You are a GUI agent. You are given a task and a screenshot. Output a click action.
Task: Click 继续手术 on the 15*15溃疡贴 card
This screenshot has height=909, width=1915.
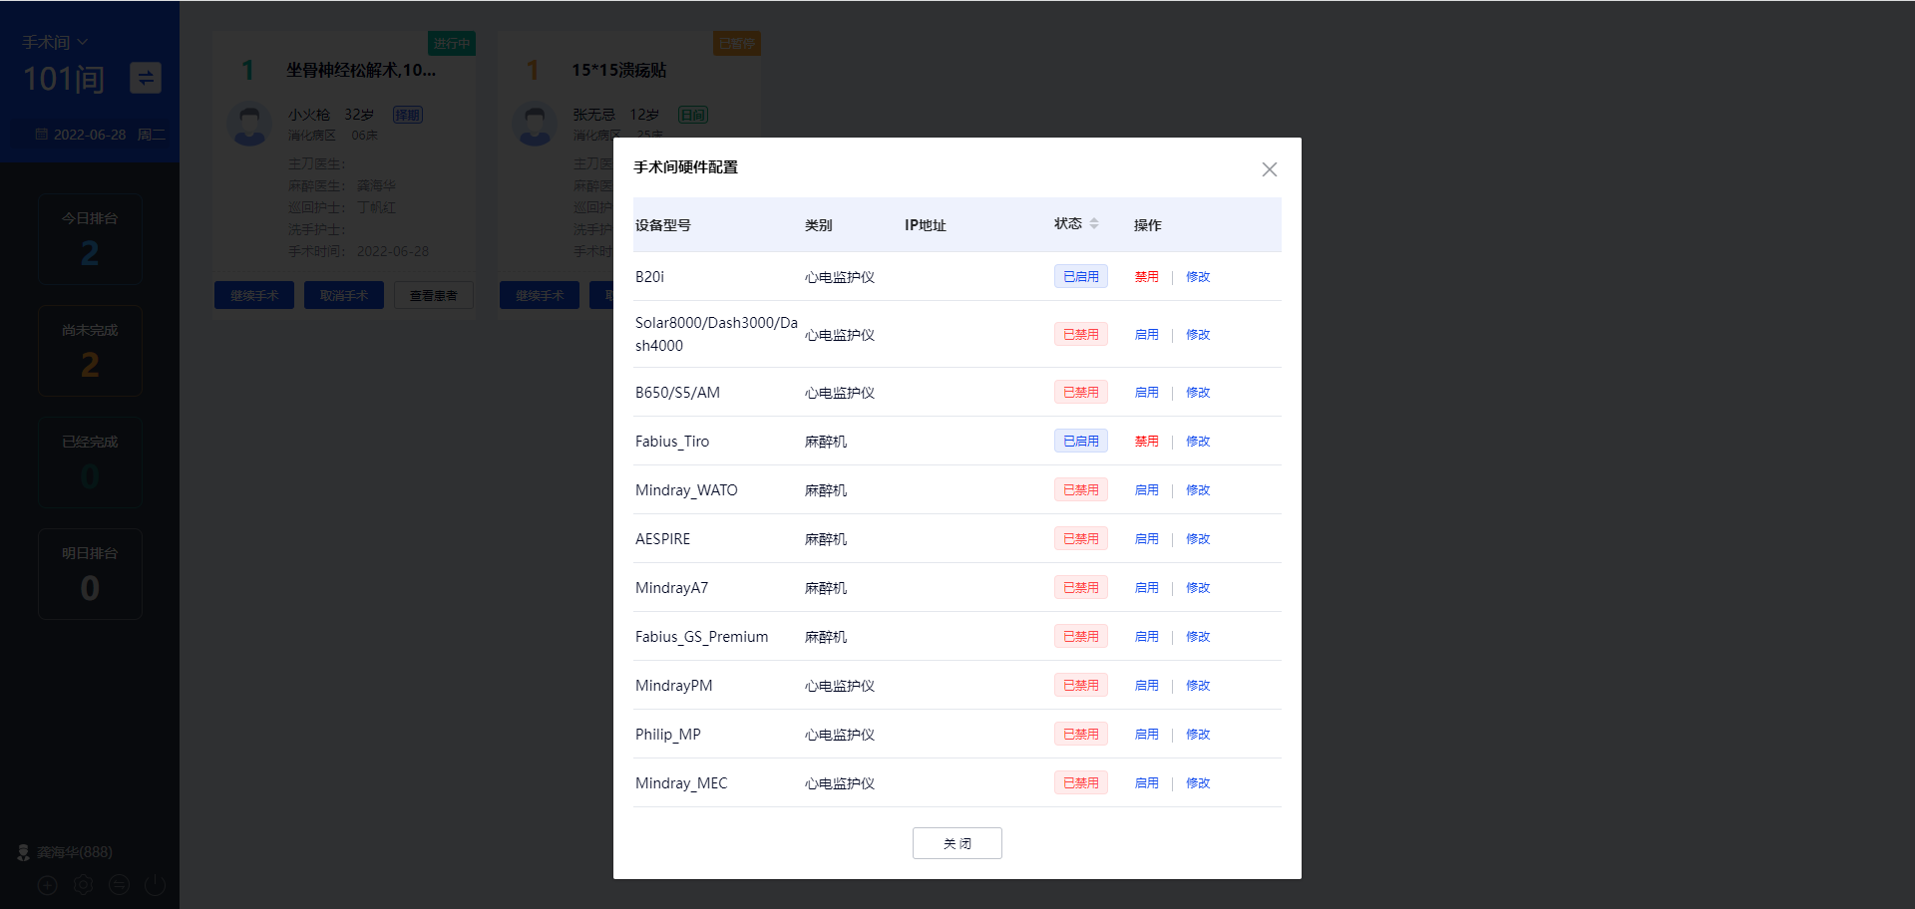click(540, 295)
